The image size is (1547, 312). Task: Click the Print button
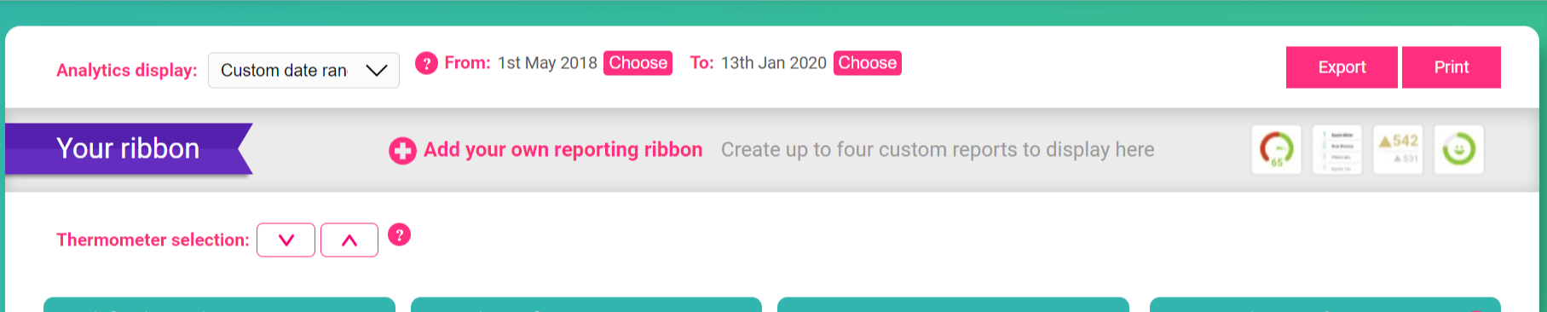click(x=1452, y=67)
